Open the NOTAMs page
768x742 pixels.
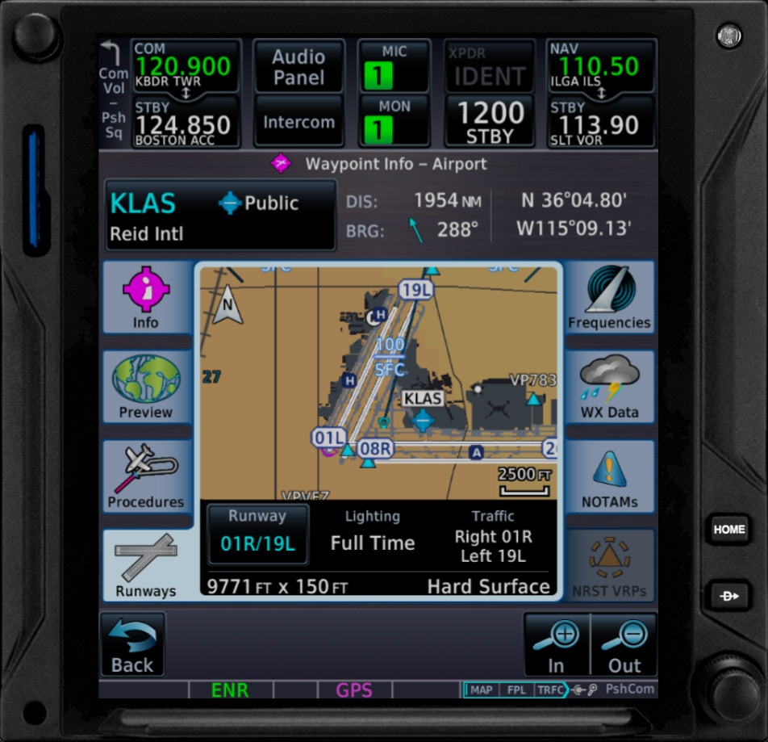[609, 477]
